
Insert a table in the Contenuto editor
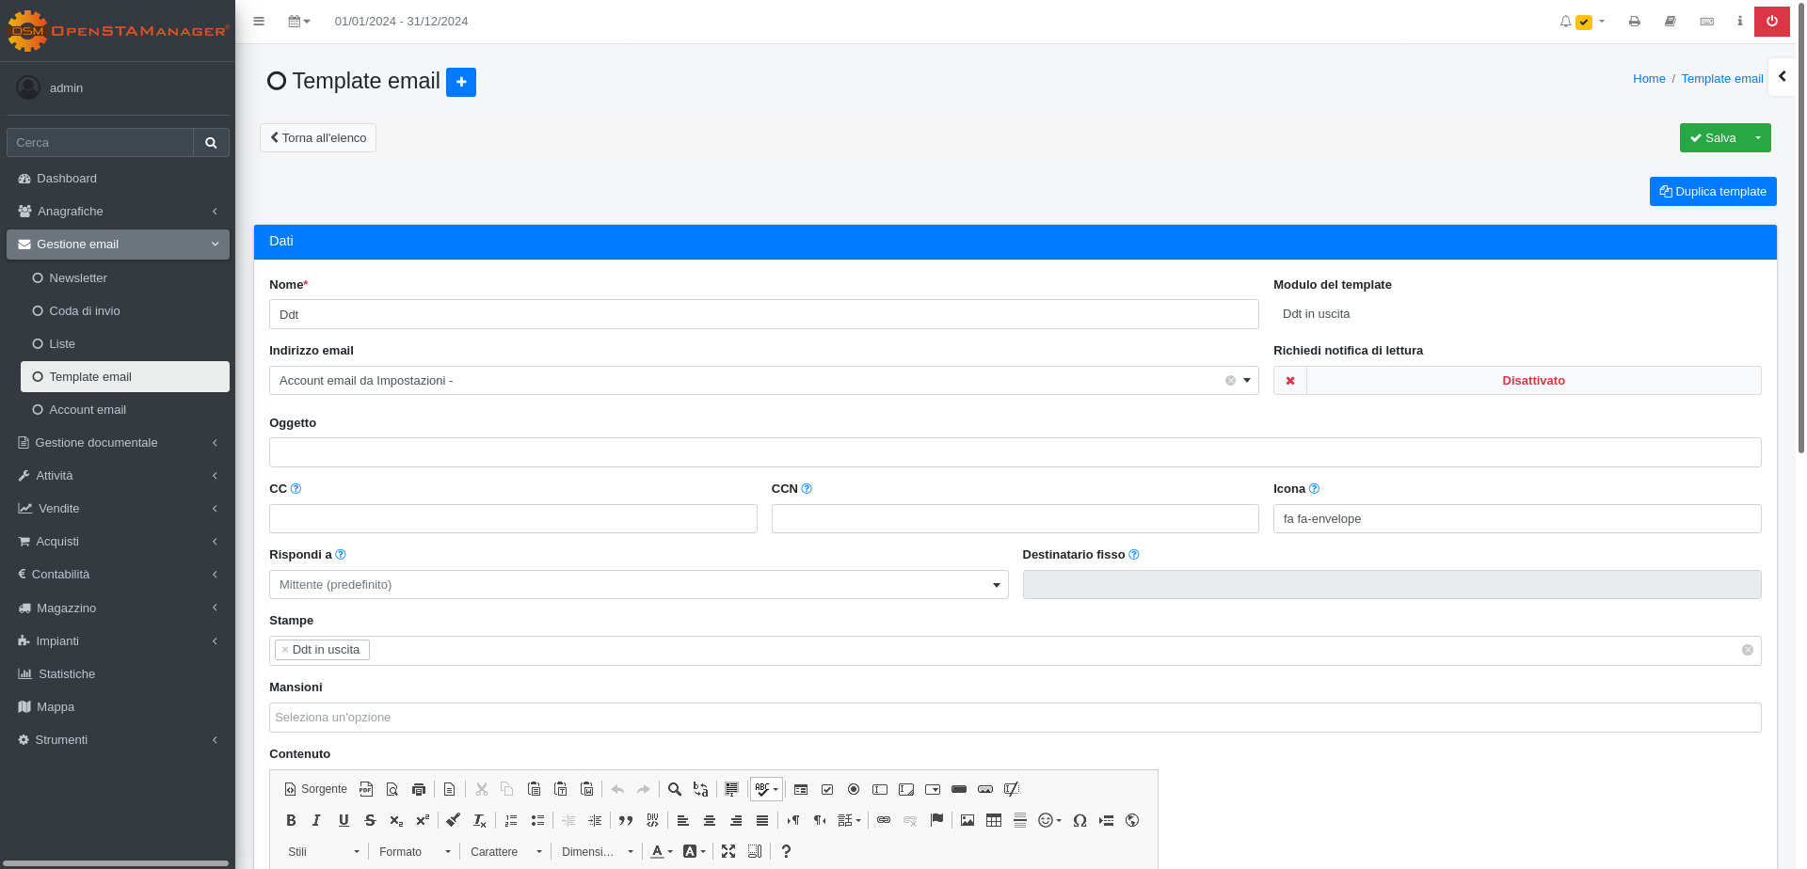[x=994, y=820]
